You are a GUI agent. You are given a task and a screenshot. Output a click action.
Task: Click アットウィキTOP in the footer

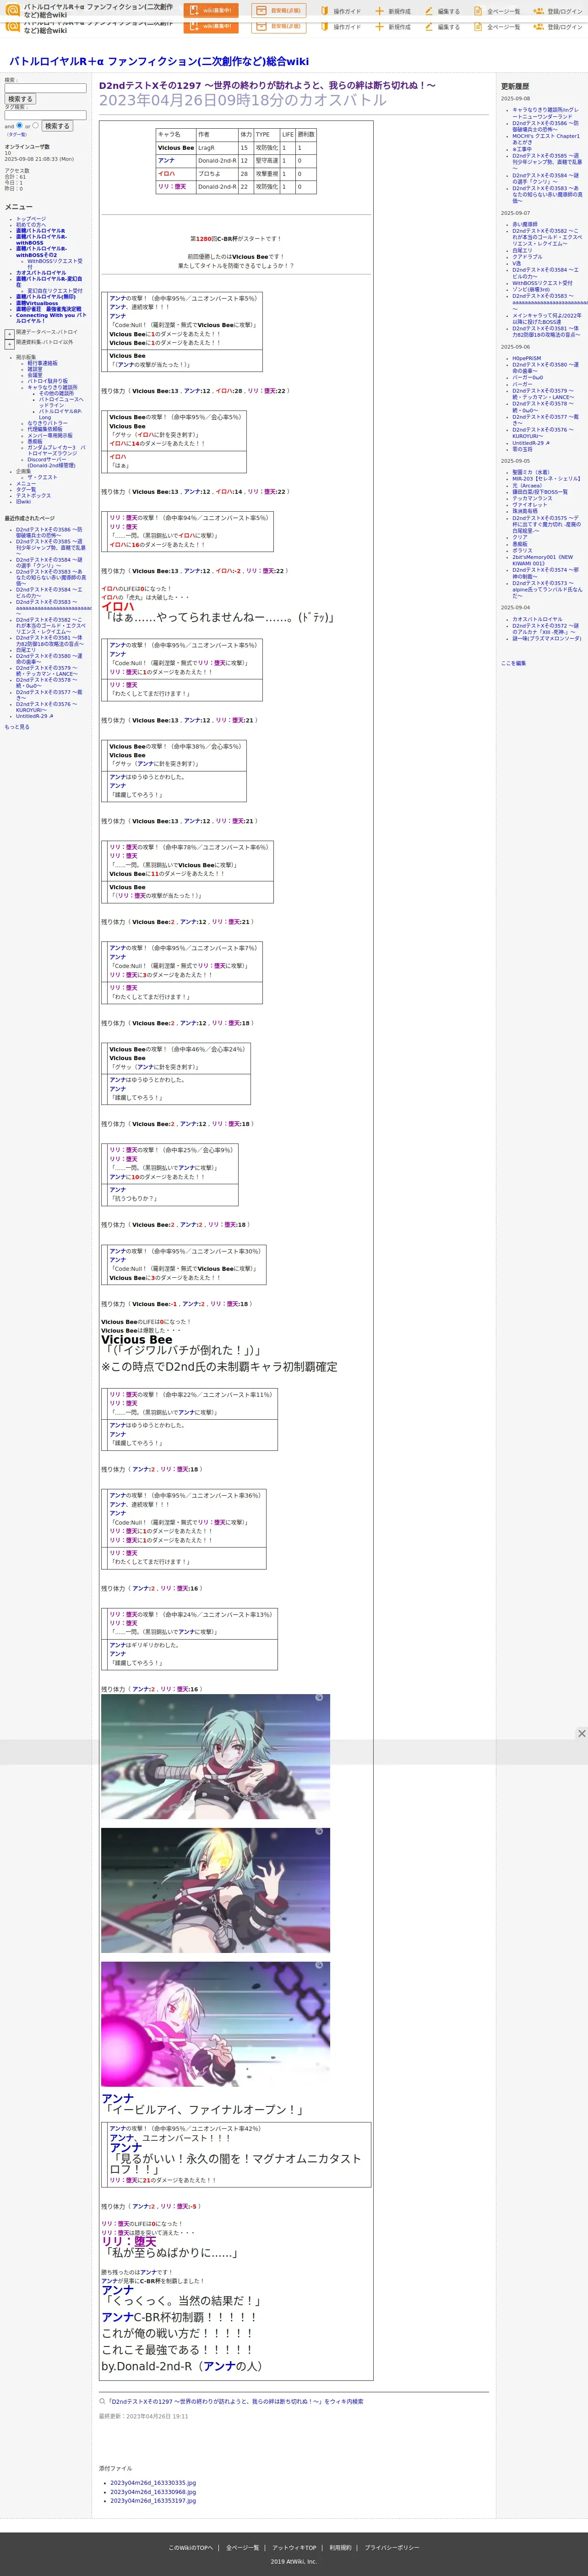coord(294,2547)
